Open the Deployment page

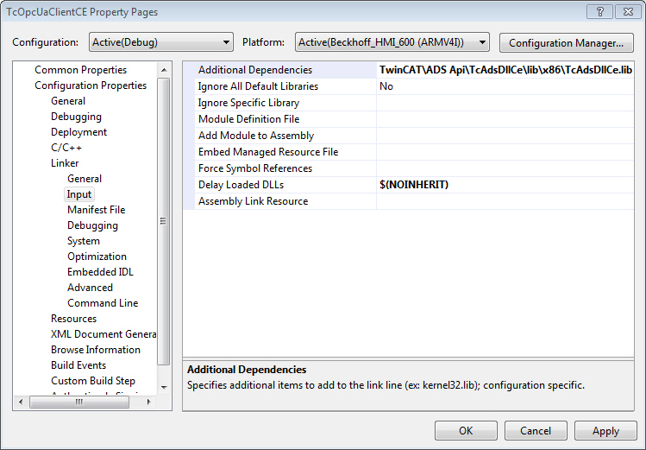pos(78,132)
